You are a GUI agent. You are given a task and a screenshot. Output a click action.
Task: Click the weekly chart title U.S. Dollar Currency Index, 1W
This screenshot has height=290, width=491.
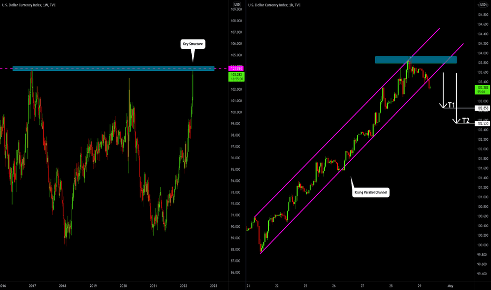pos(29,5)
